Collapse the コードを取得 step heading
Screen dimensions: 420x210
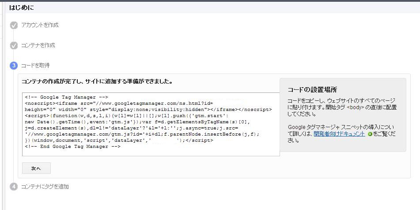point(36,66)
